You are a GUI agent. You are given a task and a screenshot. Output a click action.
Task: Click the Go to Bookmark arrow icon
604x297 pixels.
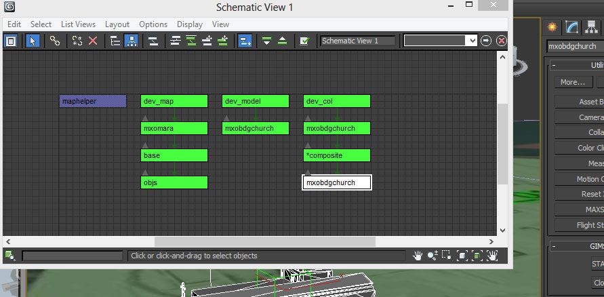486,41
